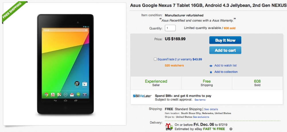Click the eye icon for watch list
Image resolution: width=287 pixels, height=132 pixels.
(x=211, y=66)
